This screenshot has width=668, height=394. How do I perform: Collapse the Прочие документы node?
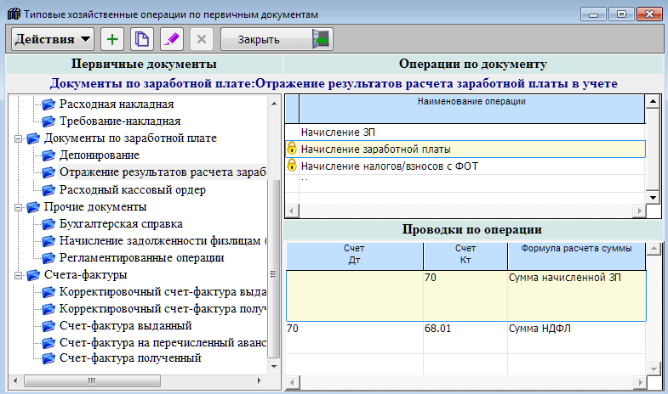click(x=18, y=207)
